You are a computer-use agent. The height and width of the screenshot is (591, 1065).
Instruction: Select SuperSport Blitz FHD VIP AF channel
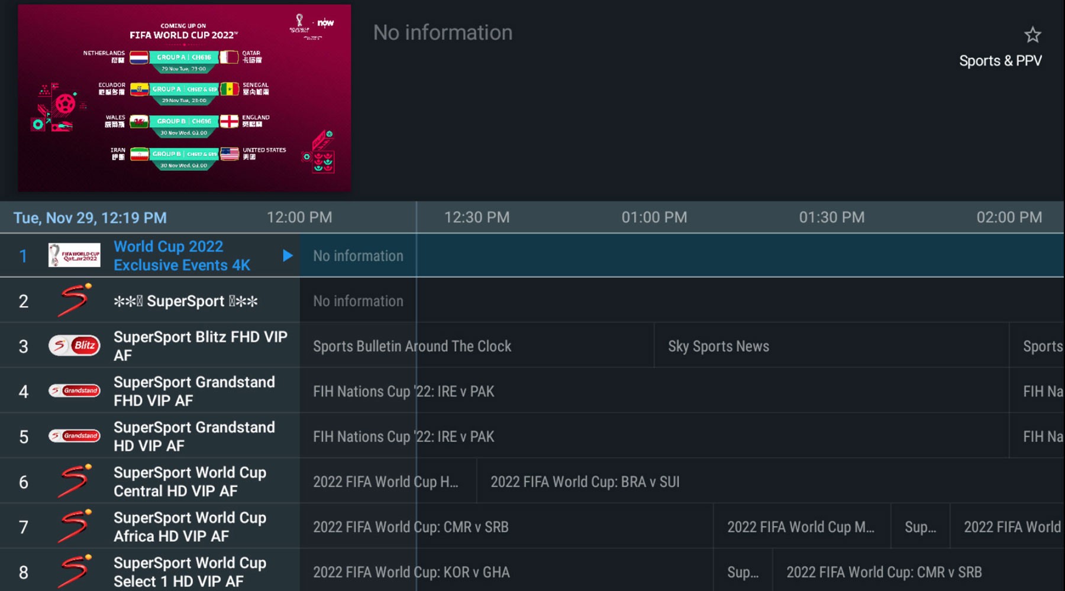click(201, 346)
